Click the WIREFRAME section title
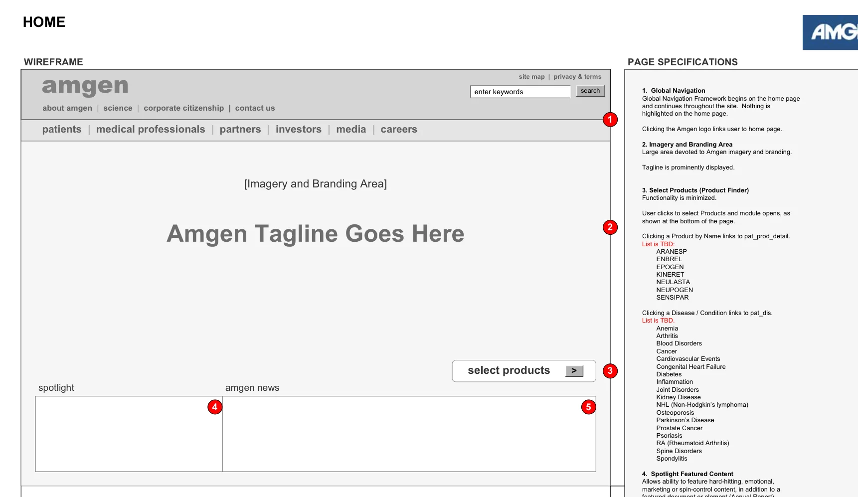This screenshot has height=497, width=858. pos(53,62)
